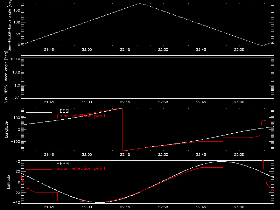
Task: Click white HESSI legend line in Latitude plot
Action: [x=39, y=165]
